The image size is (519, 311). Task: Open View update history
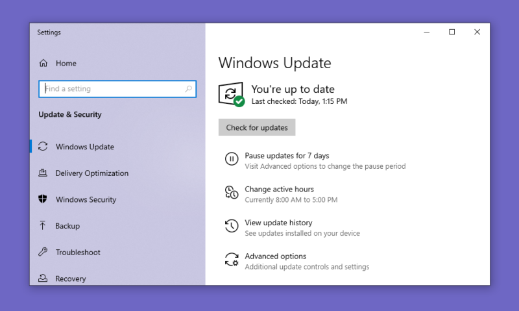(278, 223)
